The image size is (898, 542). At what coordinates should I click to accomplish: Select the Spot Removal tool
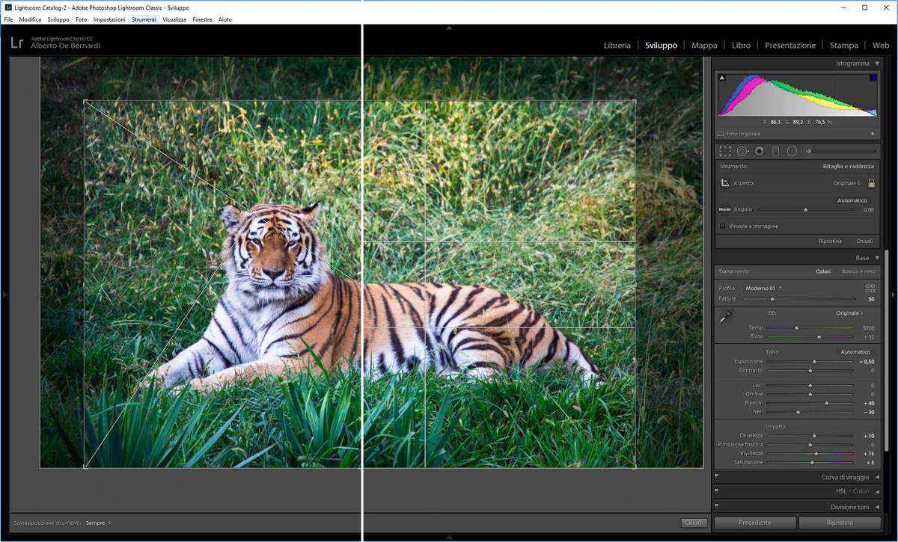coord(742,151)
